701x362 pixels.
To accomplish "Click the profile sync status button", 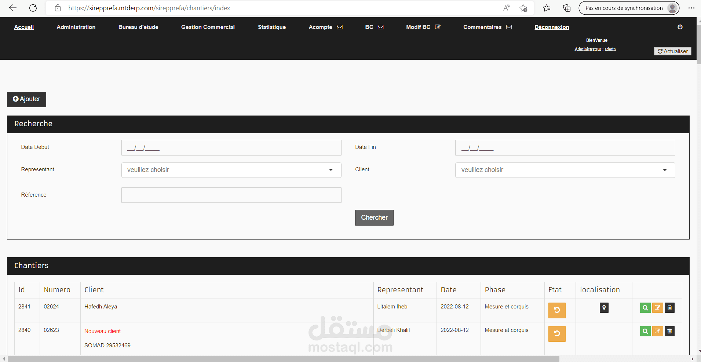I will click(629, 8).
